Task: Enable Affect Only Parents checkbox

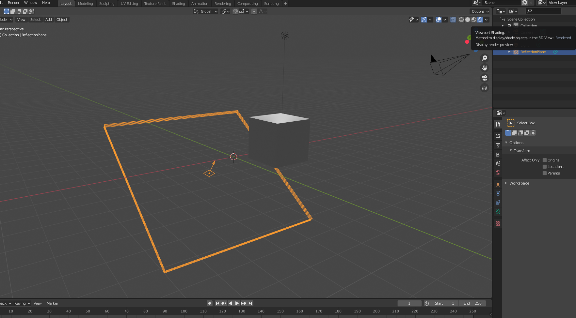Action: (545, 173)
